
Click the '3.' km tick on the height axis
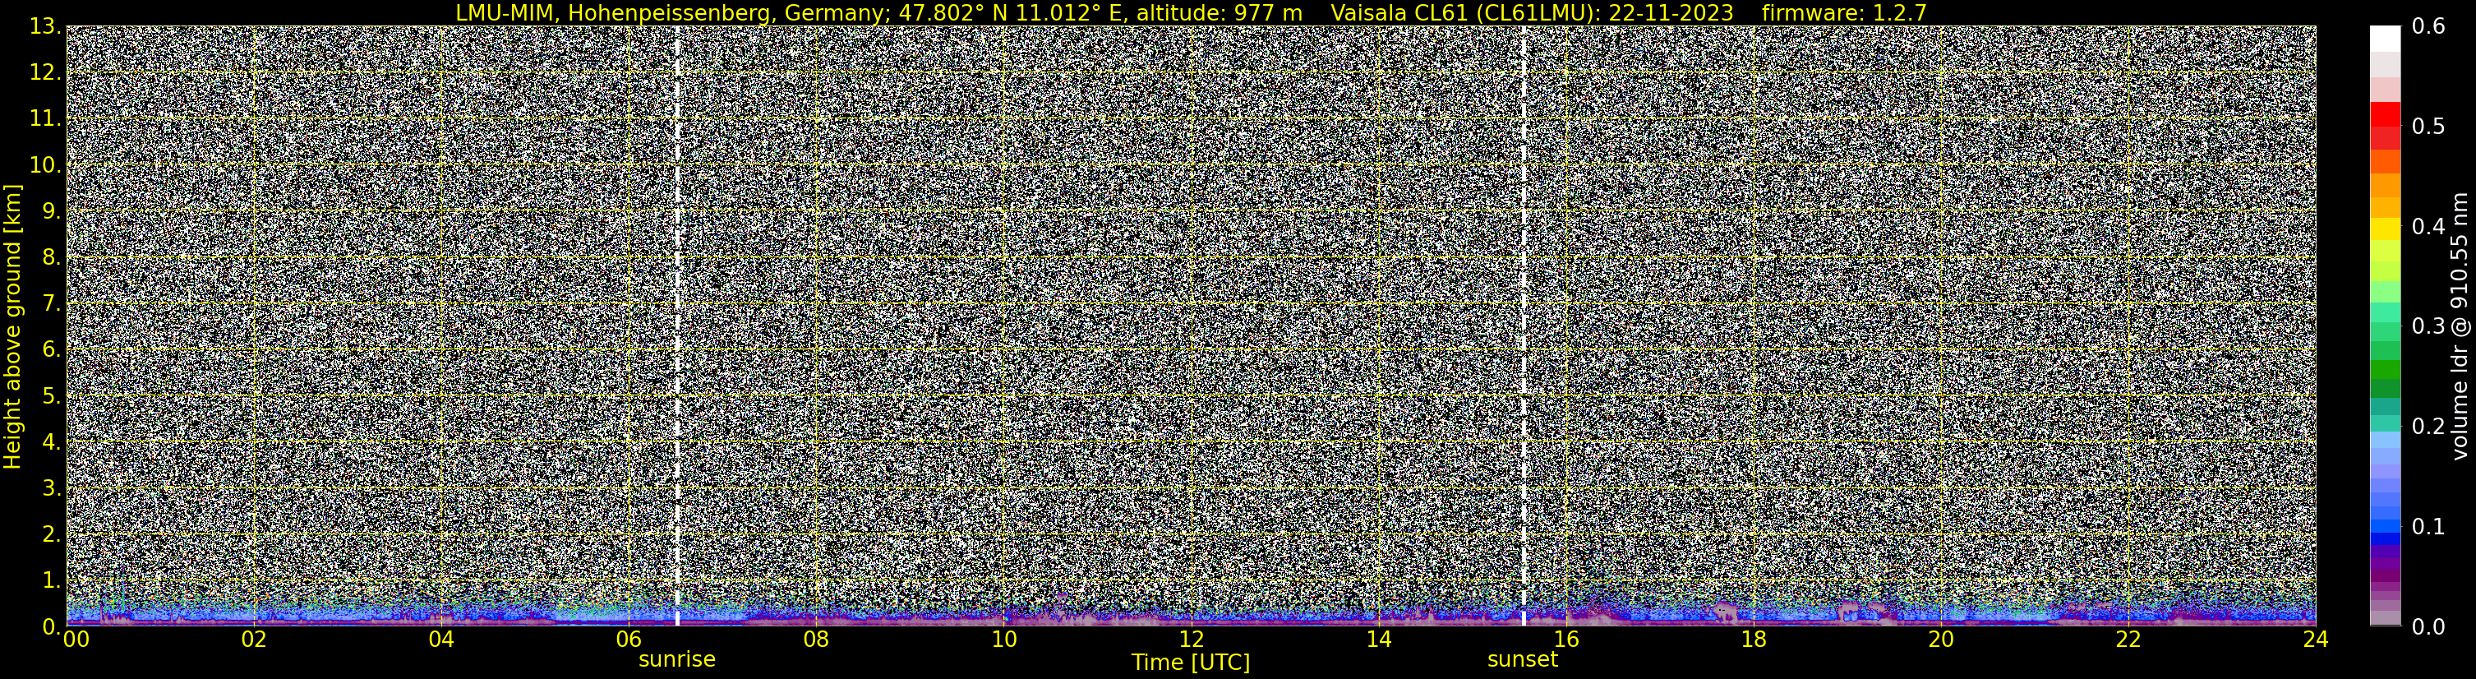click(x=51, y=487)
